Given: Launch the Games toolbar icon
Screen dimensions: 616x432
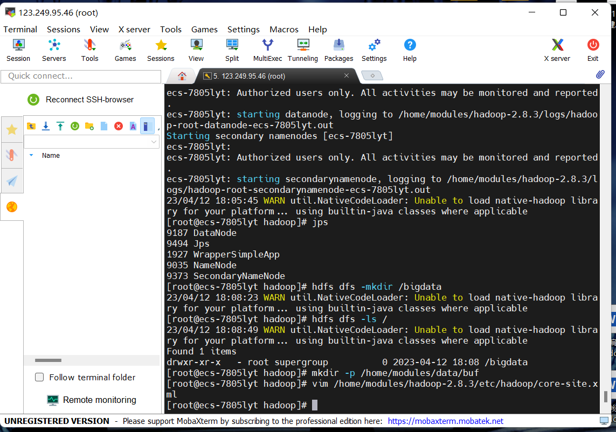Looking at the screenshot, I should tap(126, 50).
